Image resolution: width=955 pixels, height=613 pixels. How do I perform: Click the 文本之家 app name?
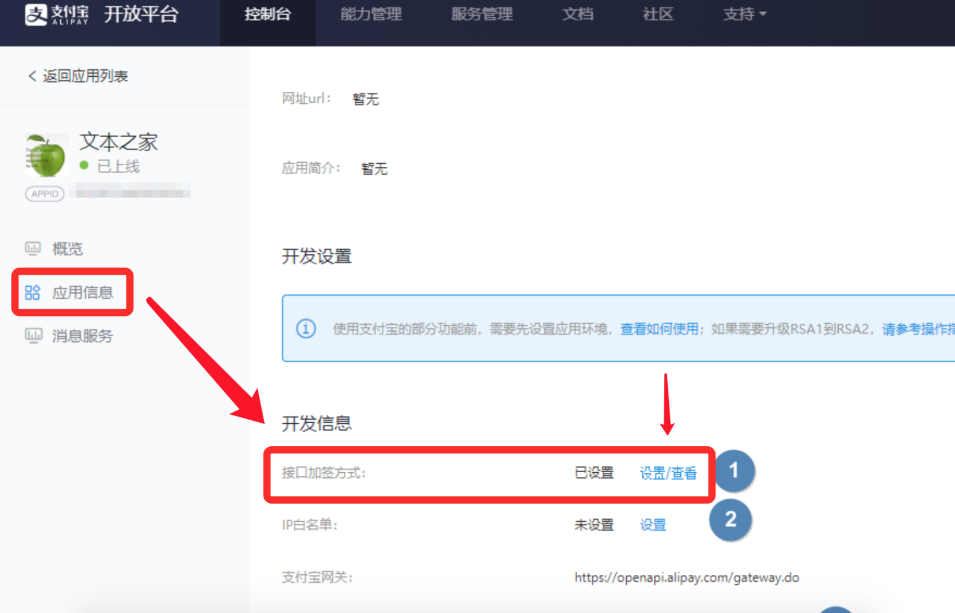[x=119, y=142]
